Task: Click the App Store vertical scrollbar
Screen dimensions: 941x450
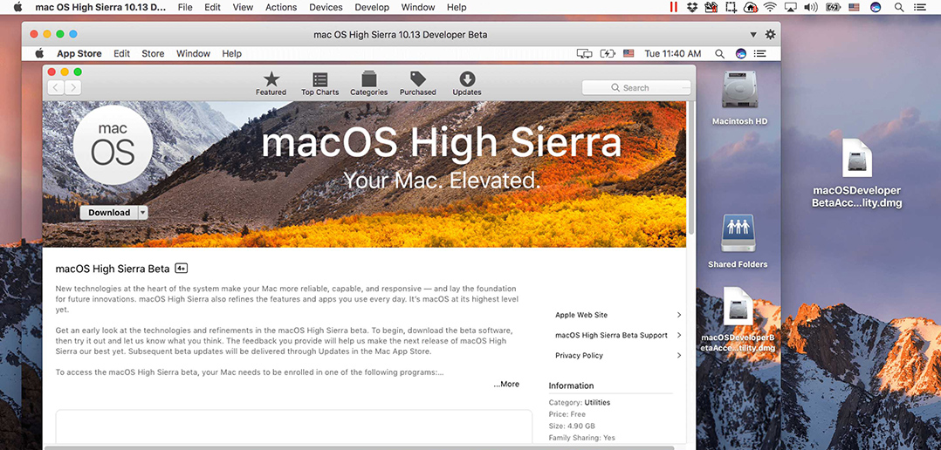Action: (691, 167)
